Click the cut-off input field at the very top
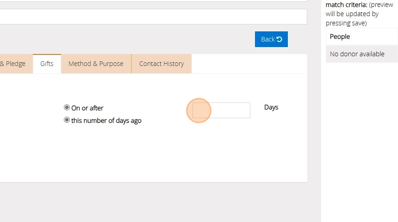This screenshot has width=398, height=222. [153, 1]
